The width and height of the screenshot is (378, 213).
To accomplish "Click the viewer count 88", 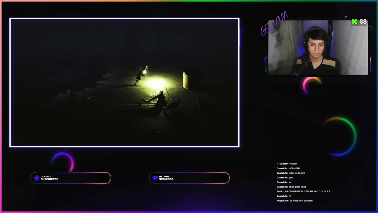I will pyautogui.click(x=363, y=22).
